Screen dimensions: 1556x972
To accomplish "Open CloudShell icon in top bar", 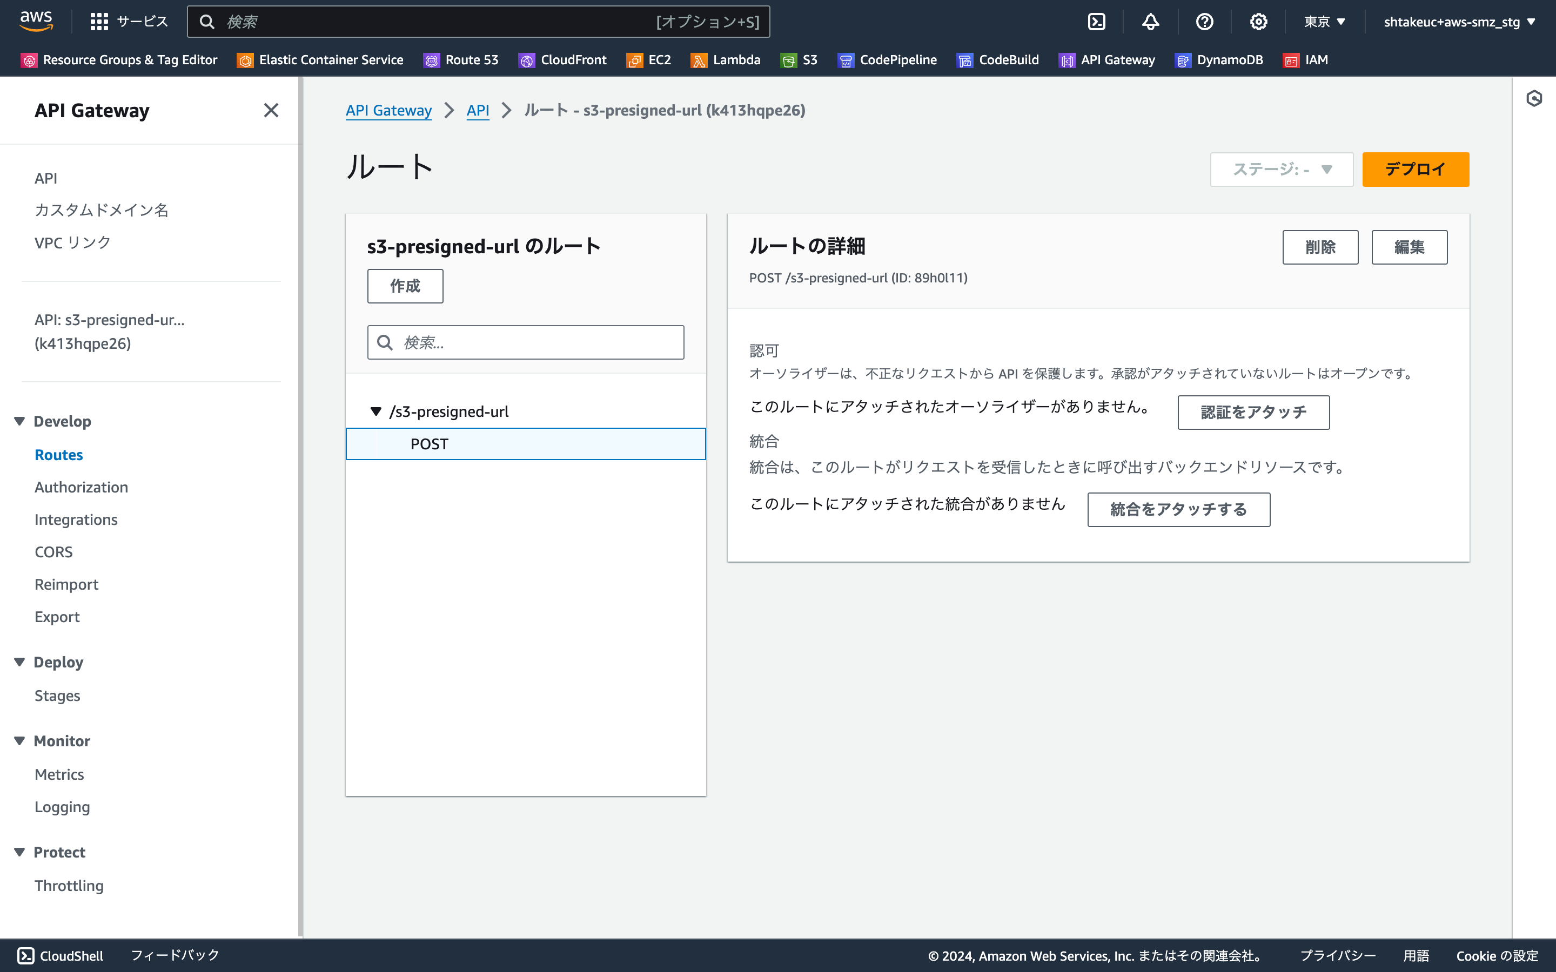I will (x=1096, y=22).
